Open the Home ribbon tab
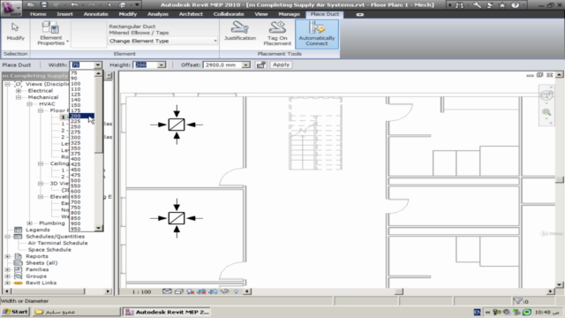The image size is (565, 318). pos(38,14)
